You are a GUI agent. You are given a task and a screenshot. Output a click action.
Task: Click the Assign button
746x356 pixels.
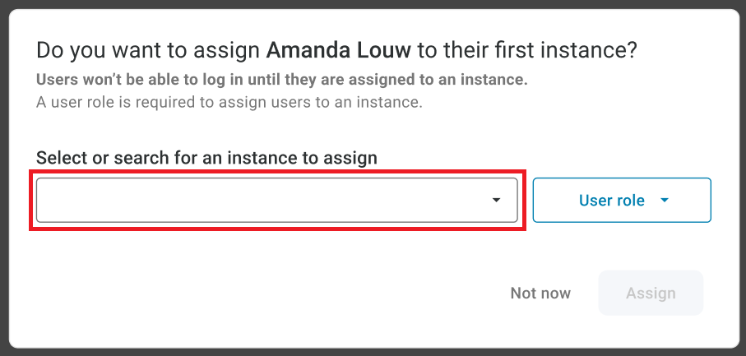click(x=651, y=293)
